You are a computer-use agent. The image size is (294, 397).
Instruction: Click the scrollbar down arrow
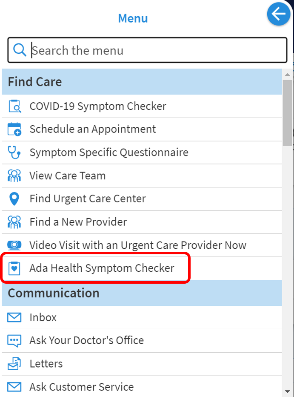(x=288, y=392)
